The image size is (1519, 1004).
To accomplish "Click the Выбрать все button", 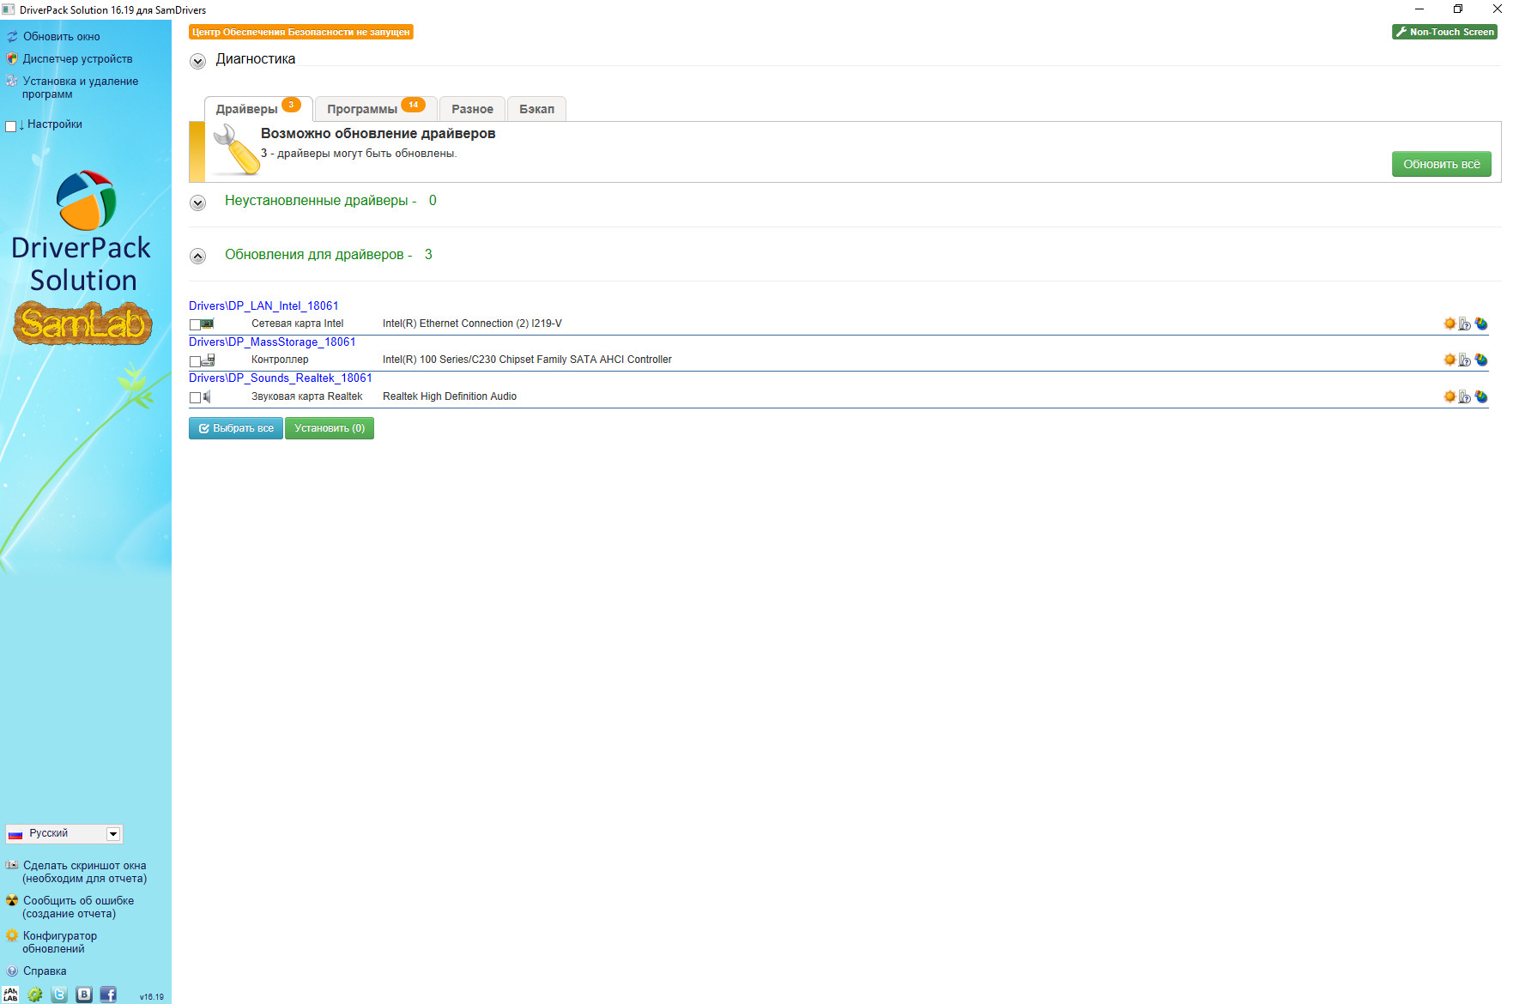I will pyautogui.click(x=236, y=428).
